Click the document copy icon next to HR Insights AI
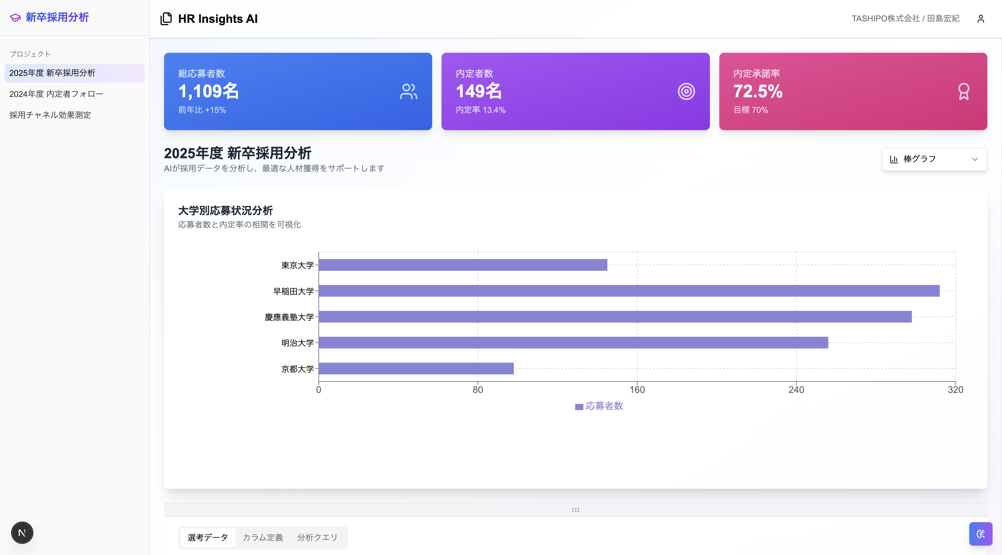1002x555 pixels. coord(166,18)
